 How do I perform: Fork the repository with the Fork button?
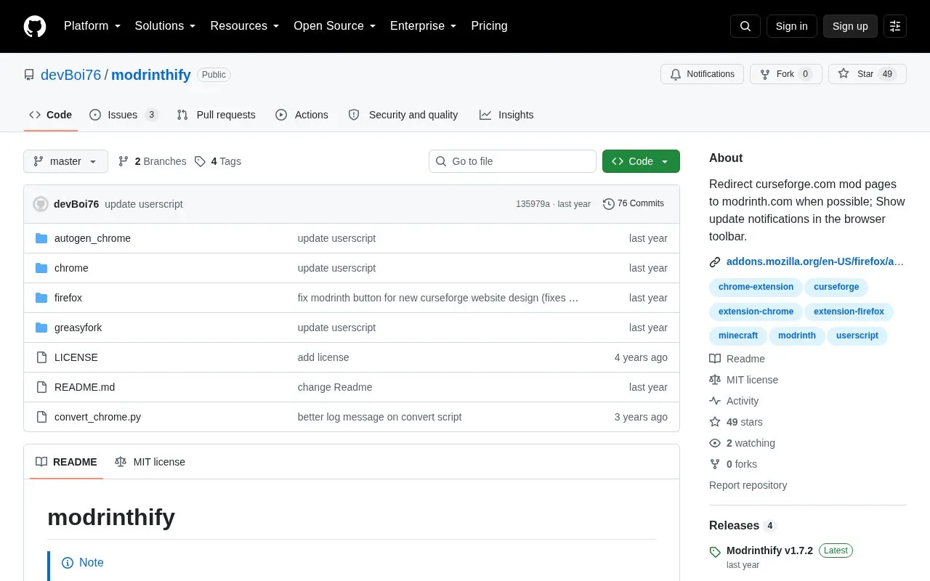tap(786, 74)
